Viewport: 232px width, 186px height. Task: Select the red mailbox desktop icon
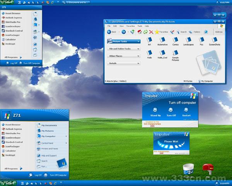click(x=208, y=170)
